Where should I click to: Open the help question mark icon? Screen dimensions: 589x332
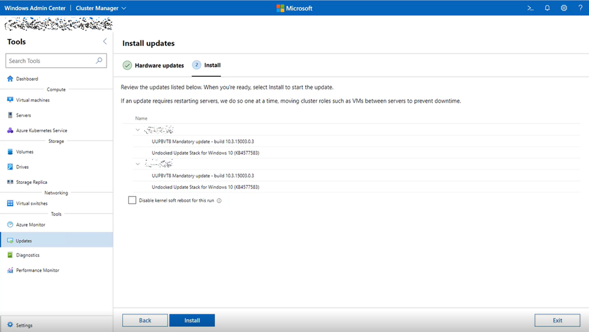tap(580, 8)
